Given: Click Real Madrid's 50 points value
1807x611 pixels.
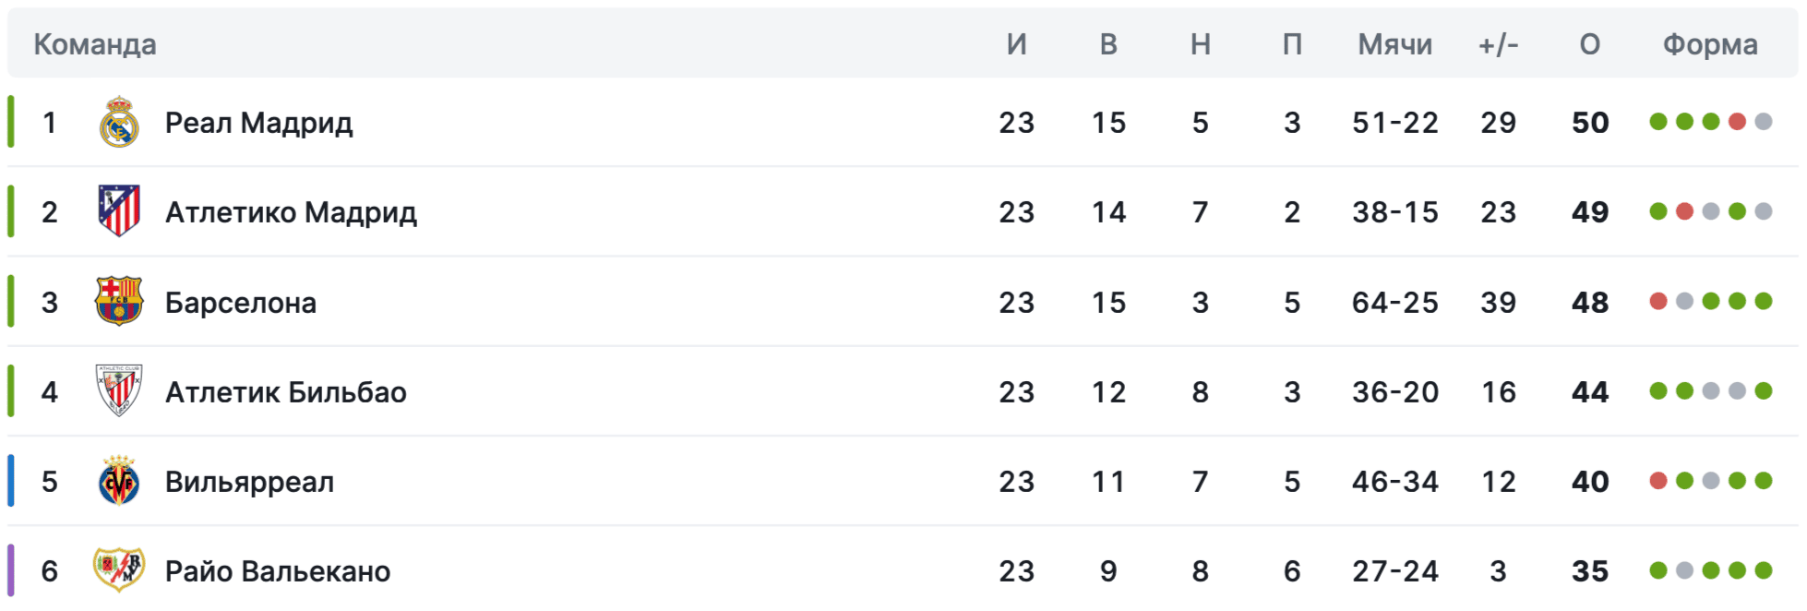Looking at the screenshot, I should [1589, 123].
